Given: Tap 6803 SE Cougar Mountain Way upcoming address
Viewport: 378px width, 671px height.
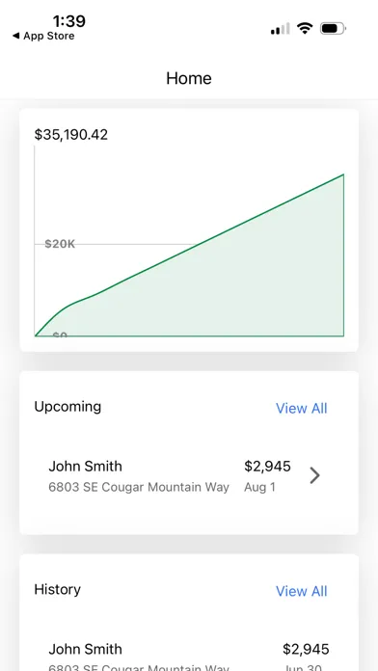Looking at the screenshot, I should [x=139, y=487].
